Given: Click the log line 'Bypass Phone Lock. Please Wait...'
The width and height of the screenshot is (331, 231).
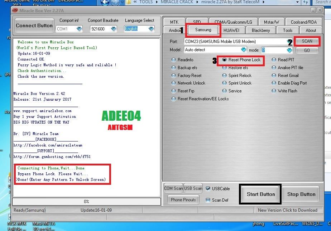Looking at the screenshot, I should 53,174.
